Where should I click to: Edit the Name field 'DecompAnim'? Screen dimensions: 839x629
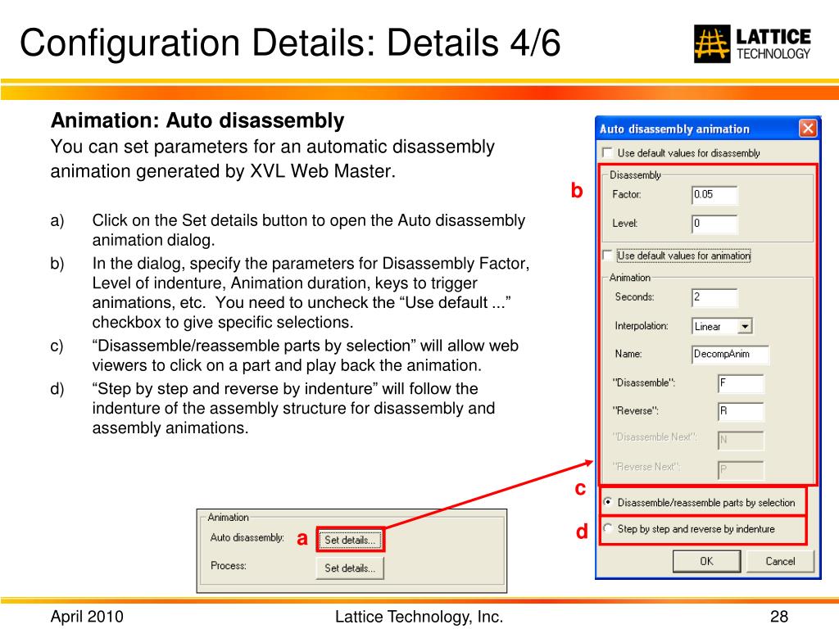pyautogui.click(x=730, y=354)
